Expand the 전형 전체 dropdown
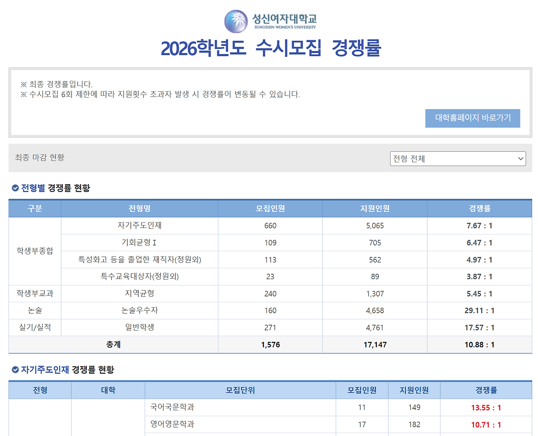The width and height of the screenshot is (538, 436). [x=458, y=159]
